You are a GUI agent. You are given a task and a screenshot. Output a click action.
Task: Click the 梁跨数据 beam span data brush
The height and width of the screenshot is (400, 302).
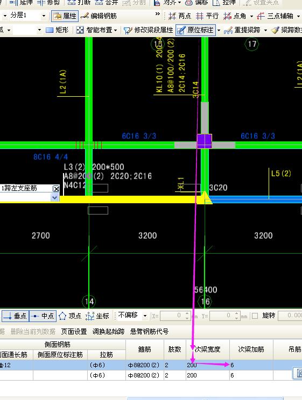(286, 30)
